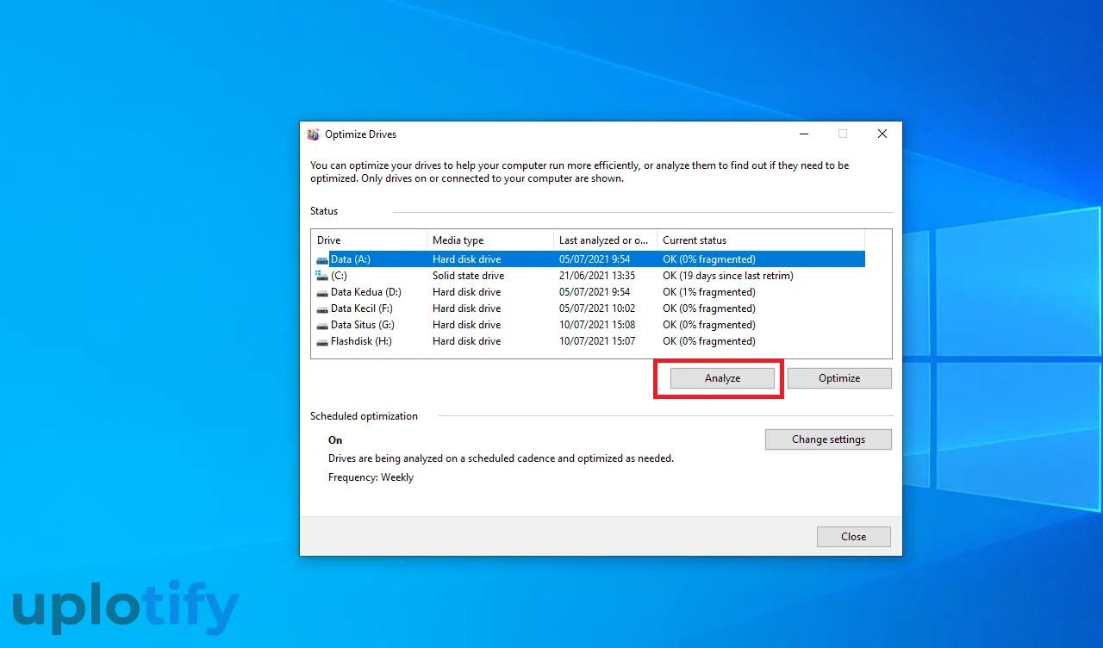This screenshot has height=648, width=1103.
Task: Sort by the Media type column header
Action: [x=490, y=240]
